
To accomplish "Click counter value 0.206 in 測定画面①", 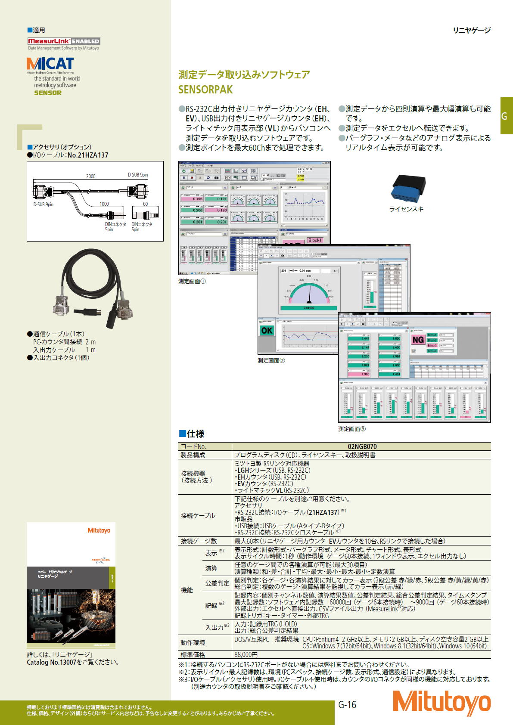I will click(192, 210).
